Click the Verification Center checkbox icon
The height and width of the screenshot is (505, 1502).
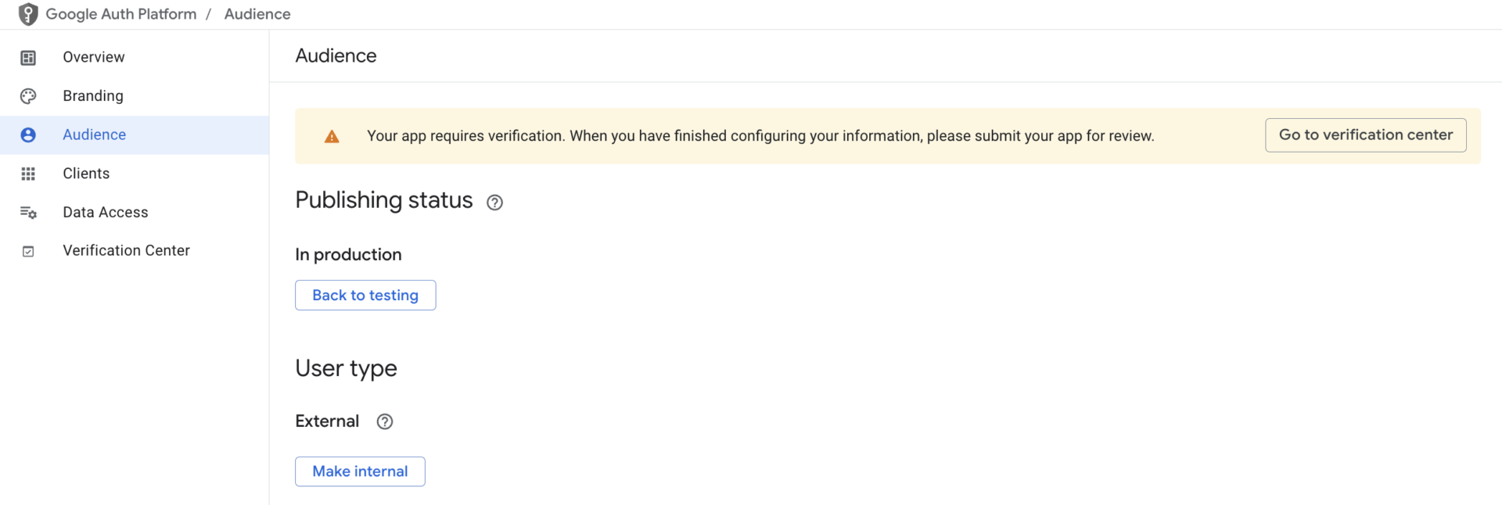28,250
